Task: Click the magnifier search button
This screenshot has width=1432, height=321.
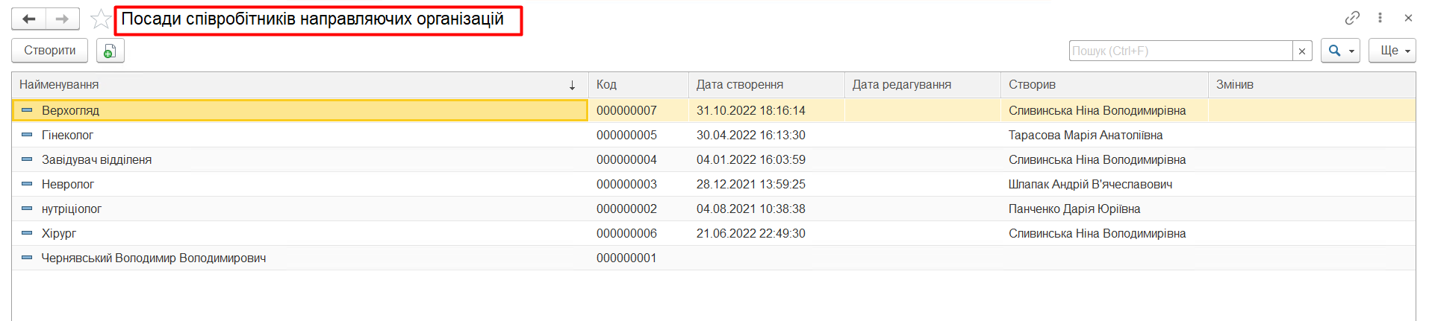Action: click(x=1334, y=51)
